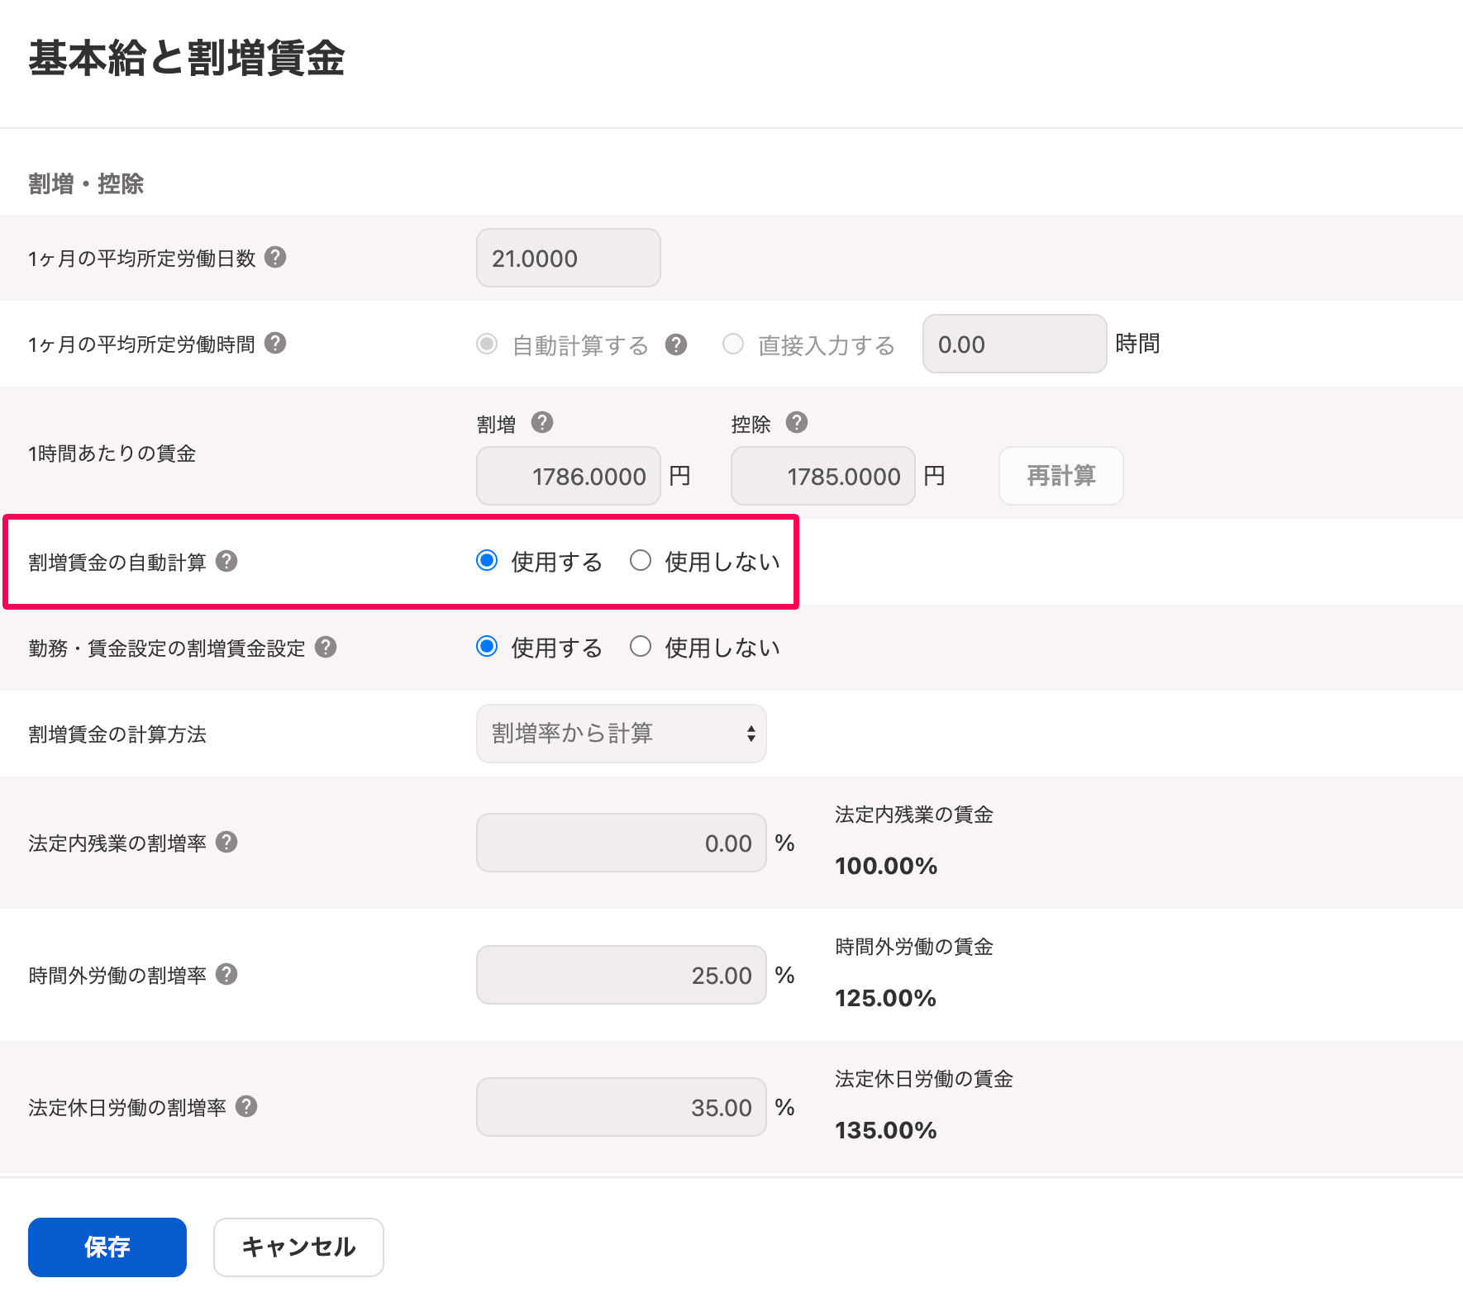Click the 保存 button
The image size is (1463, 1297).
107,1247
